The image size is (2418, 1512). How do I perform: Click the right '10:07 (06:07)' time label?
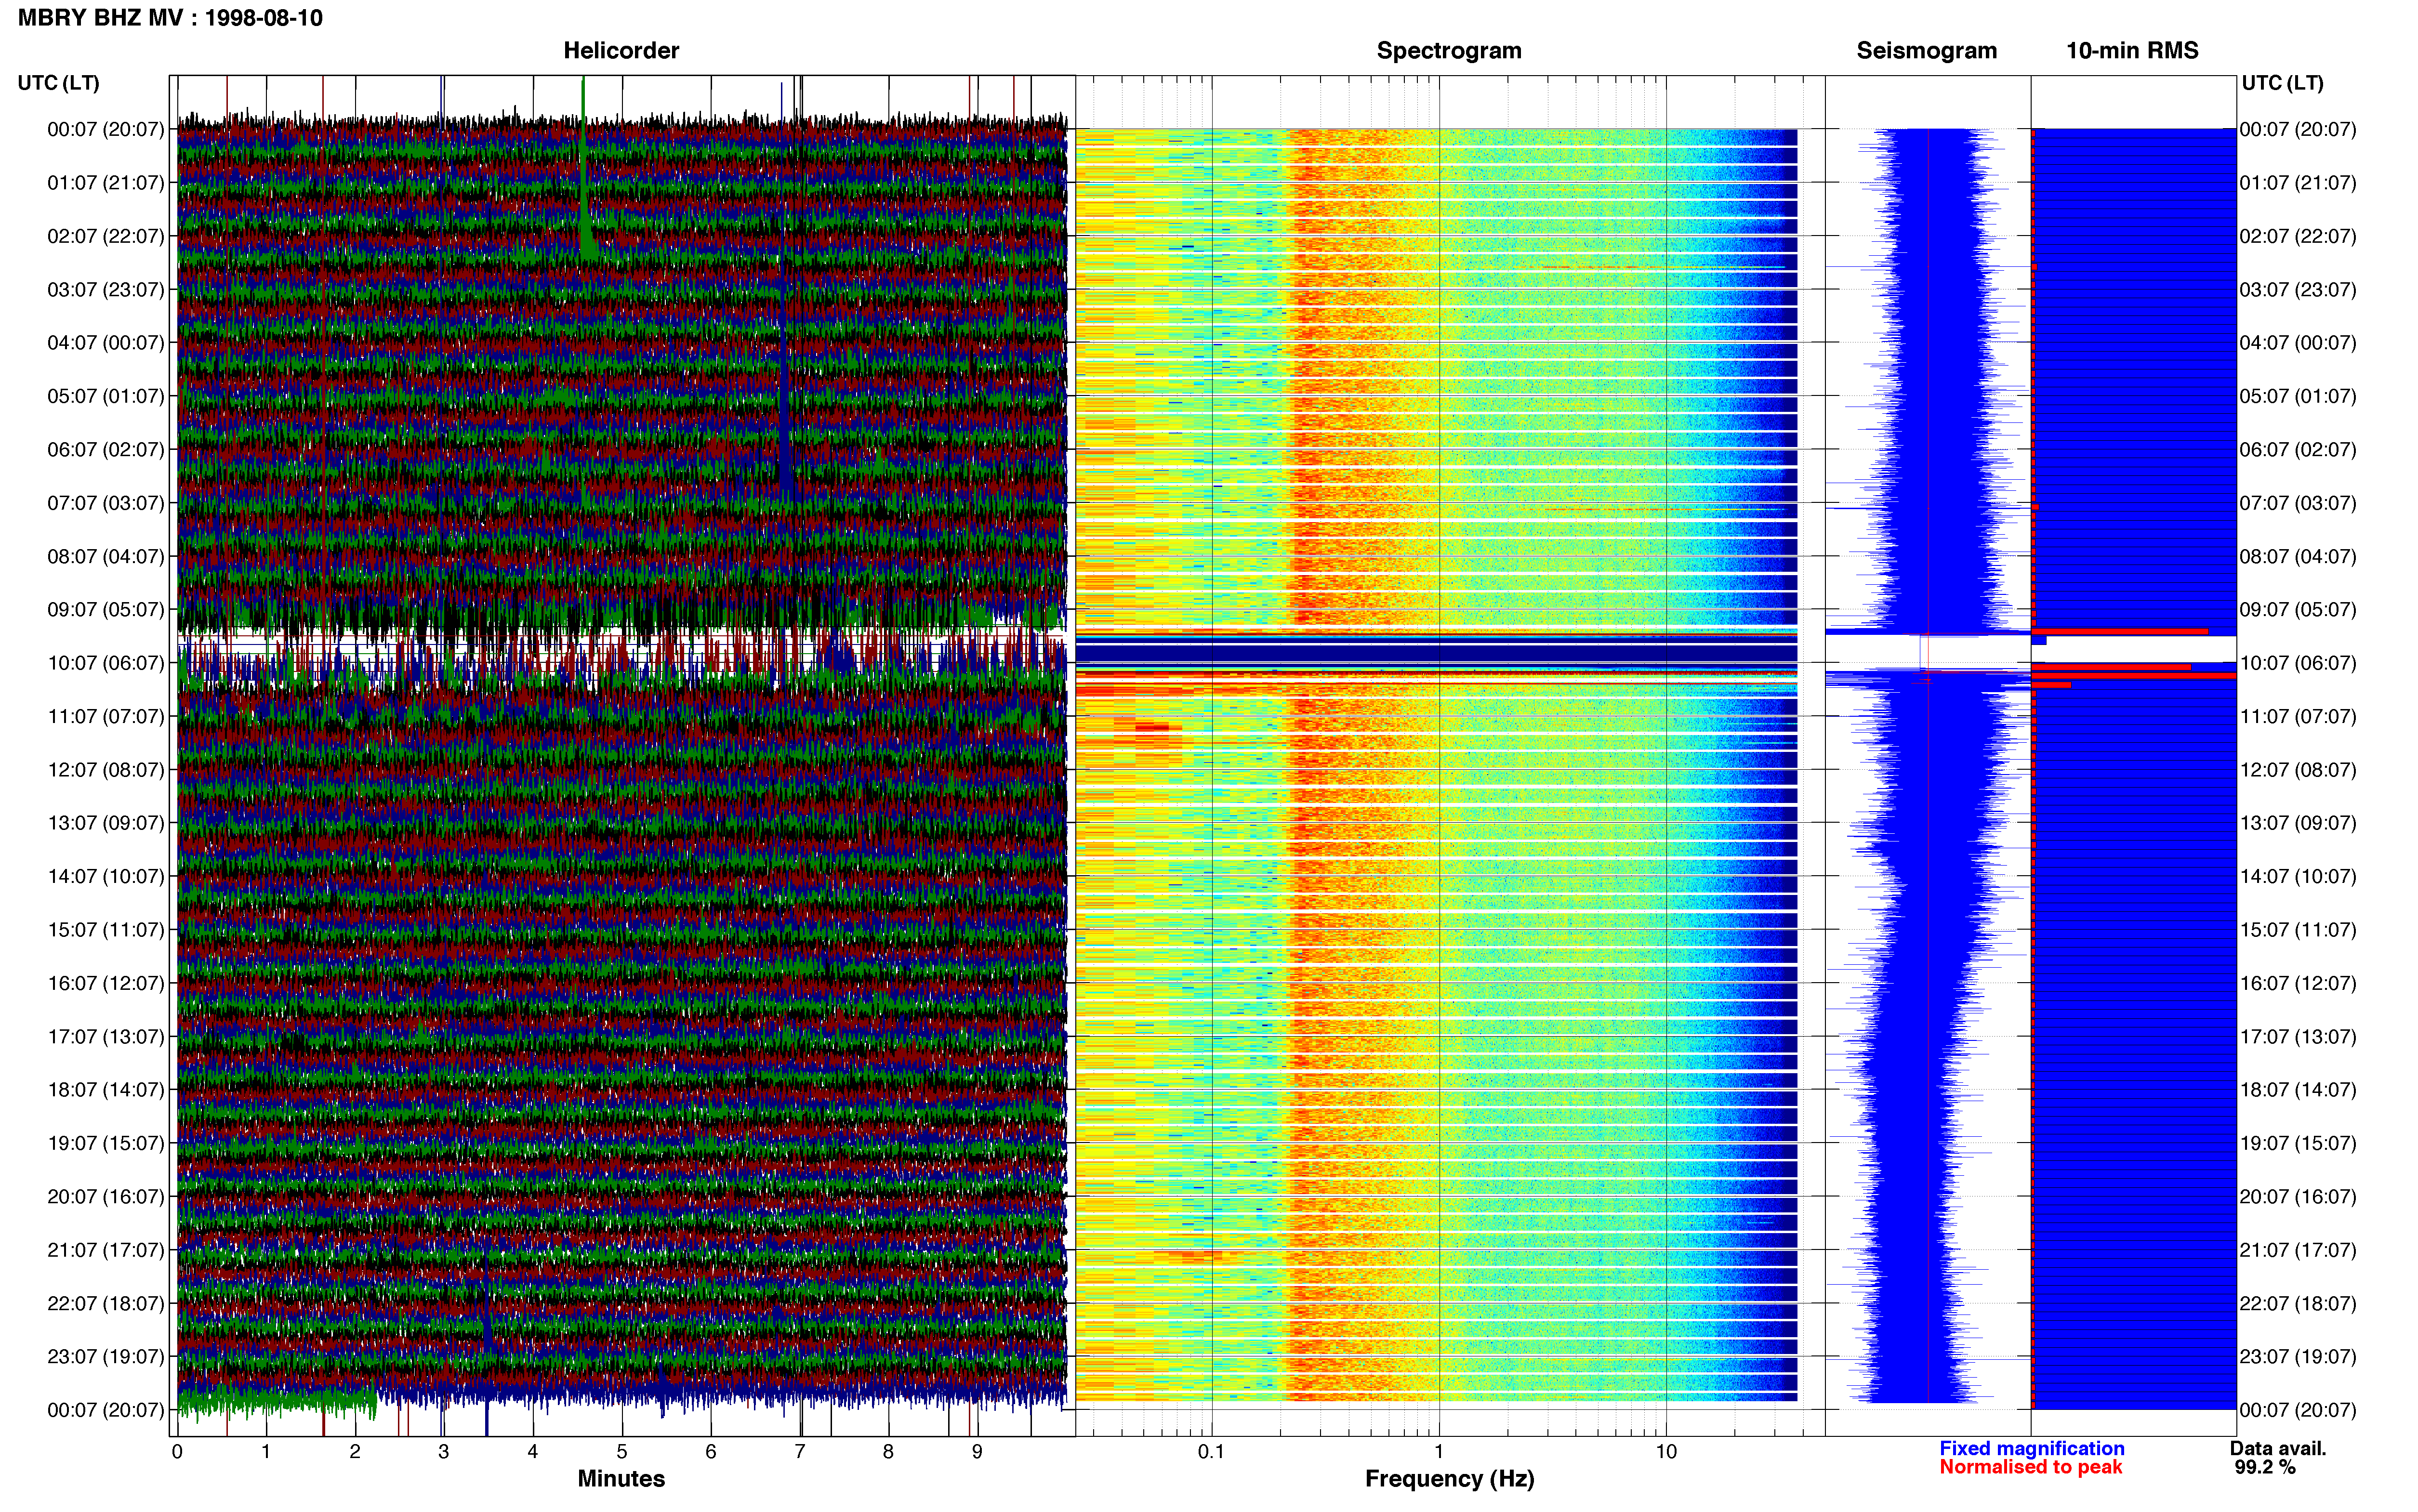click(x=2298, y=663)
